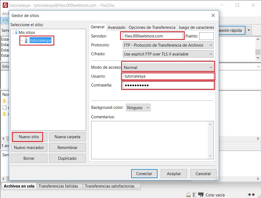Click the Conectar button

(144, 174)
